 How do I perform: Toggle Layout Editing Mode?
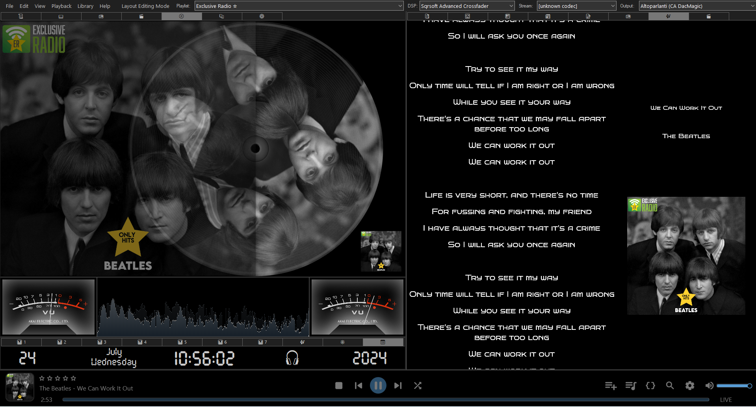(x=145, y=6)
